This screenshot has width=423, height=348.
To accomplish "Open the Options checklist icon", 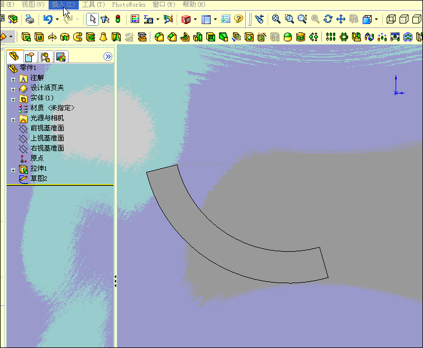I will (225, 19).
